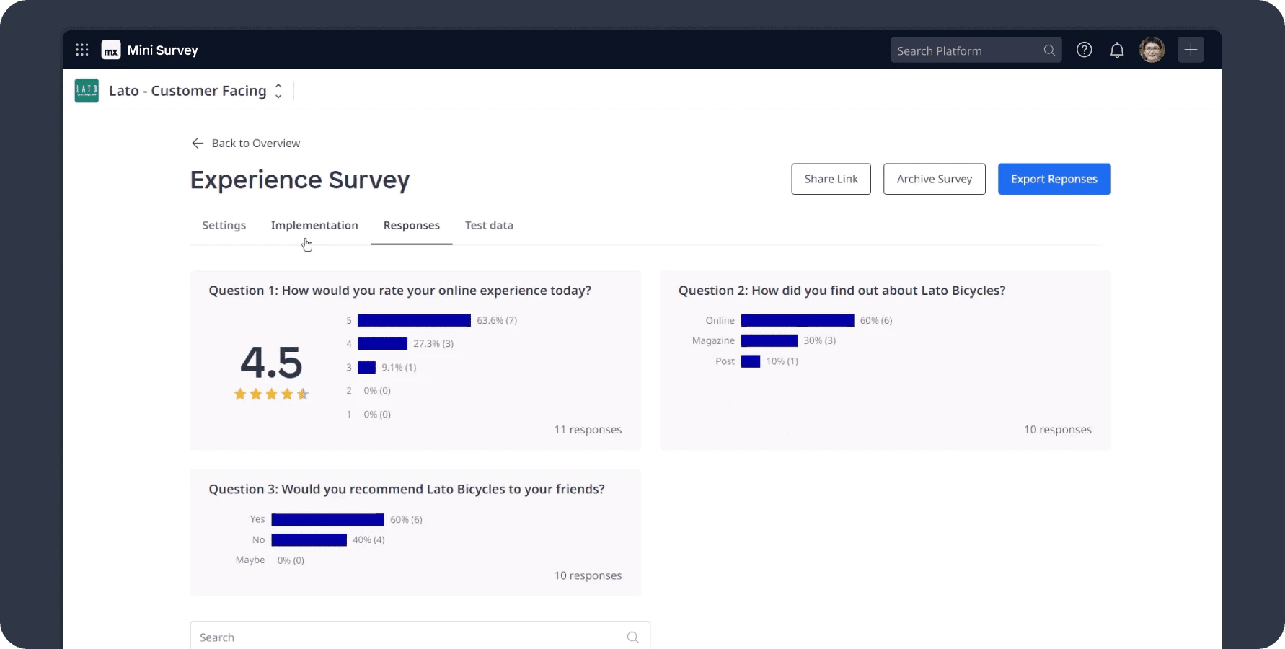The height and width of the screenshot is (649, 1285).
Task: Open notifications via the bell icon
Action: point(1117,50)
